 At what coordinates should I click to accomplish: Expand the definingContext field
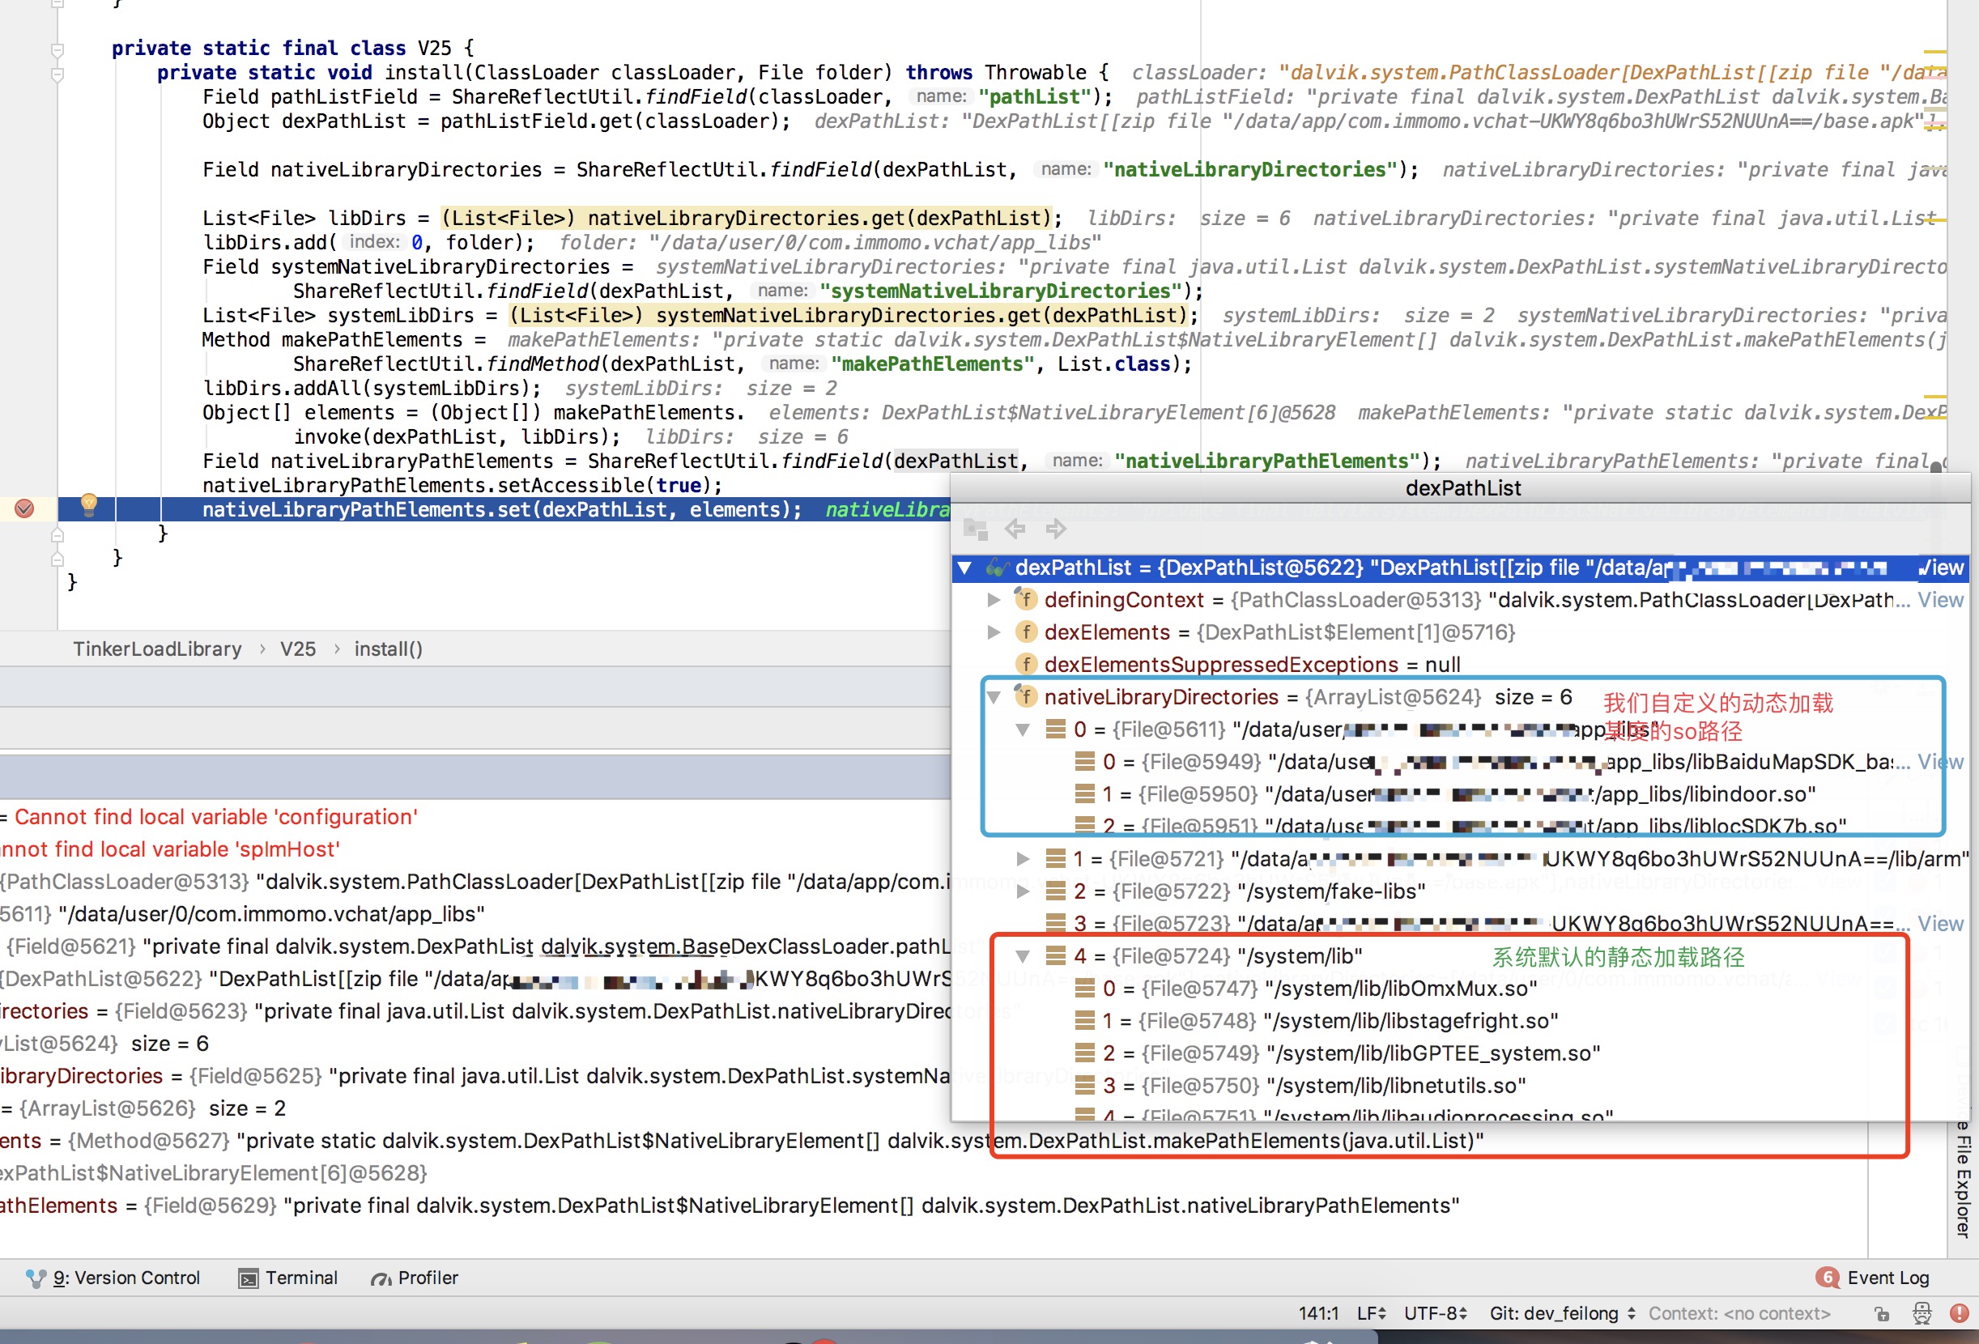point(993,600)
